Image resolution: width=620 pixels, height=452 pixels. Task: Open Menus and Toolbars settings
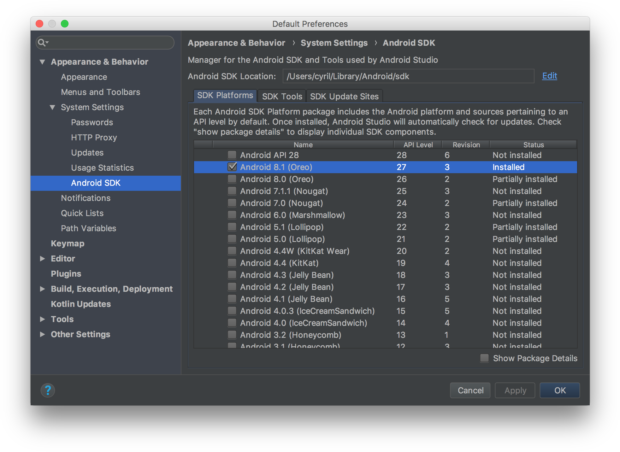click(x=100, y=92)
